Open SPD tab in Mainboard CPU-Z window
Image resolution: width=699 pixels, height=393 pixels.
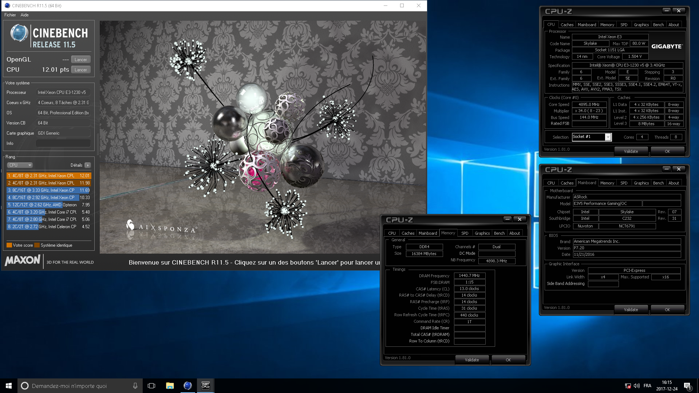624,183
